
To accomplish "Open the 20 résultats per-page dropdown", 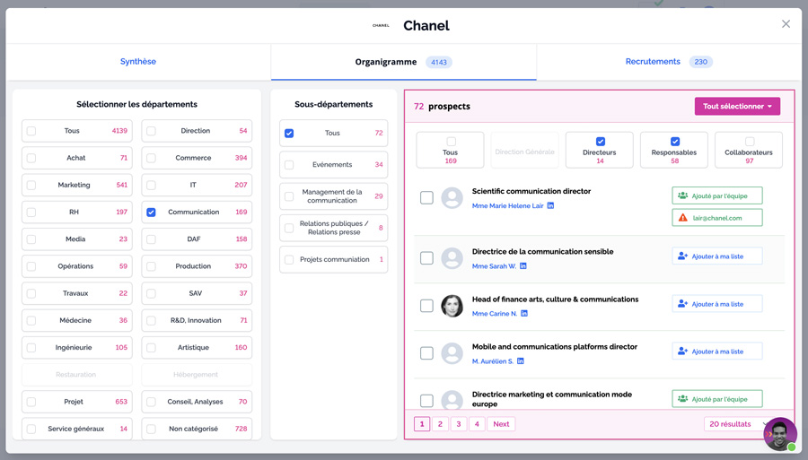I will coord(737,424).
